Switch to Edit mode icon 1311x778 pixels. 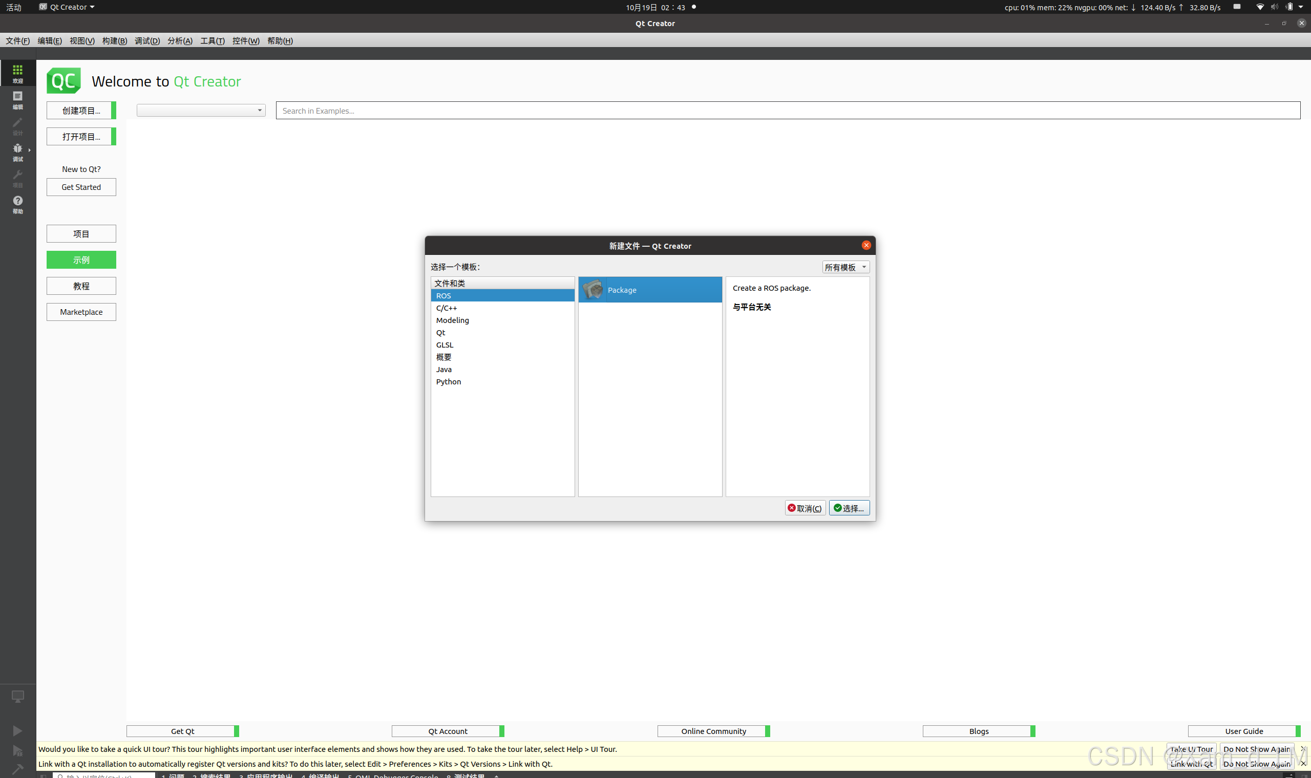[x=18, y=99]
